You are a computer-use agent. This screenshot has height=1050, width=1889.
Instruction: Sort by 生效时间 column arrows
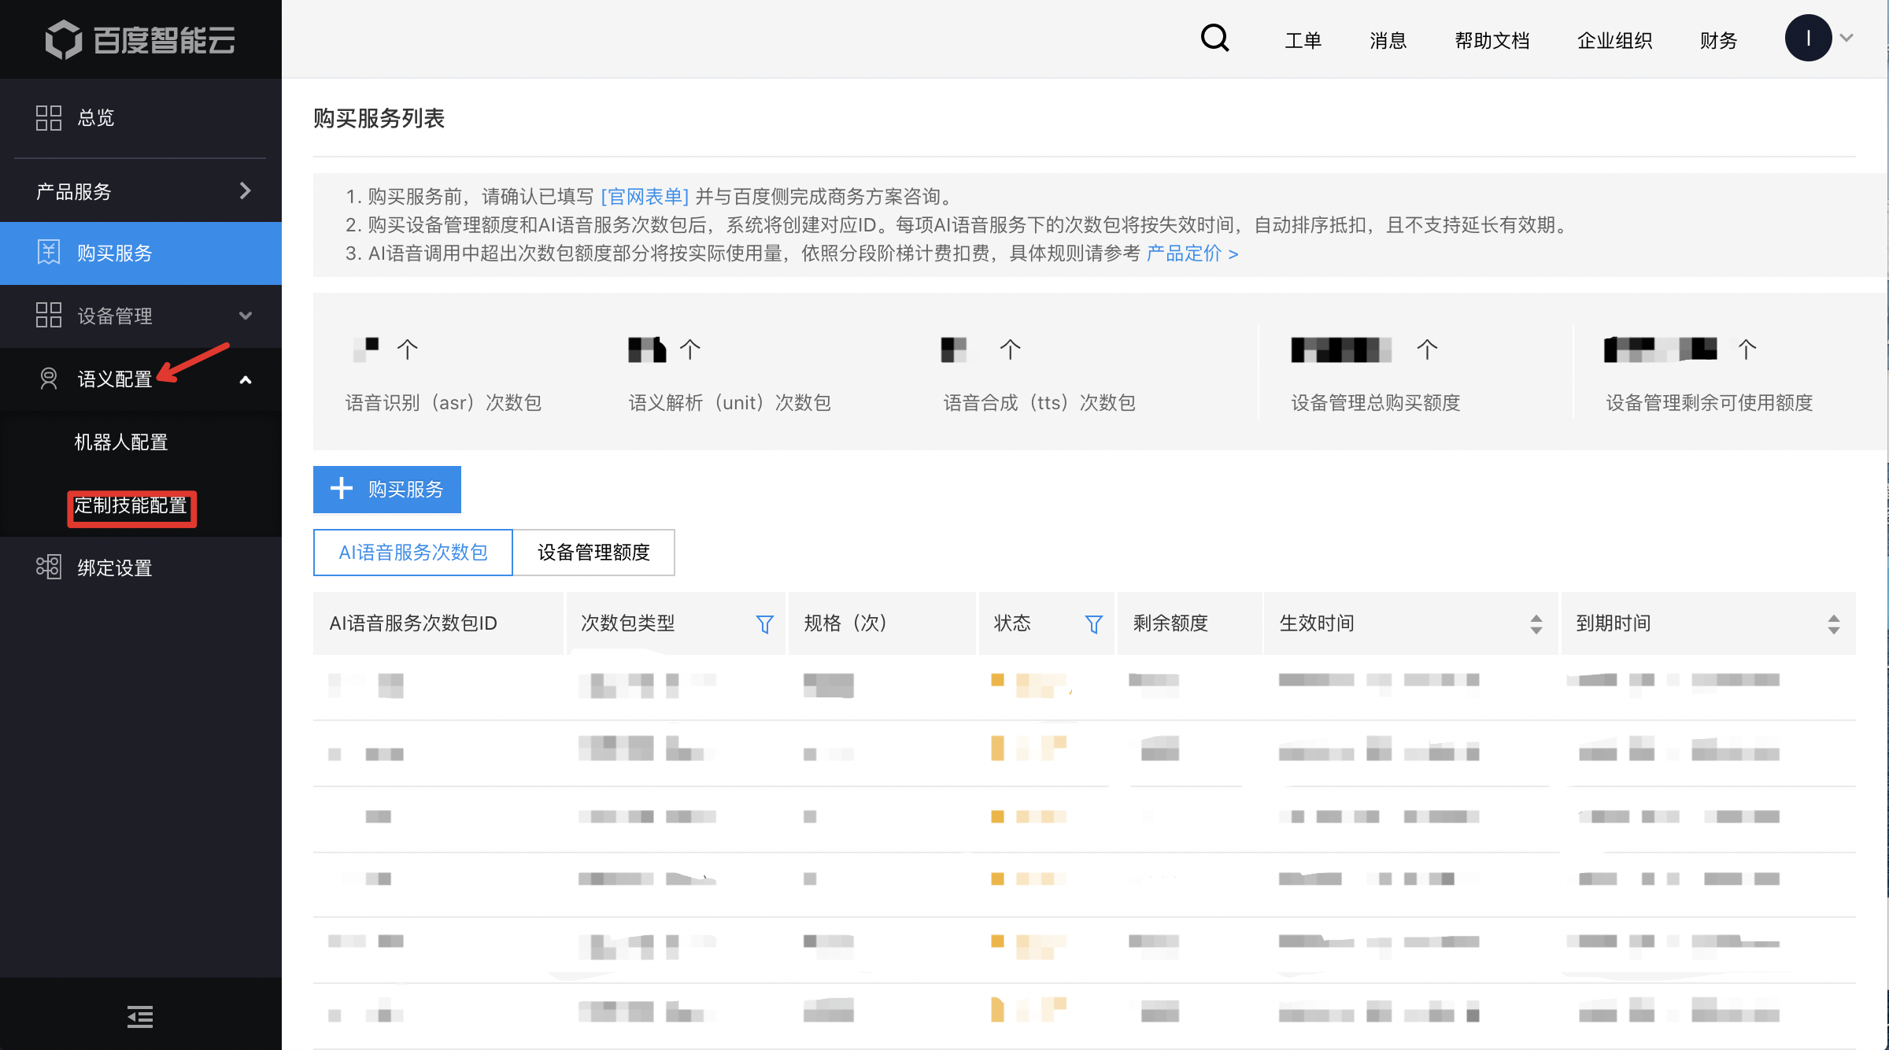click(x=1536, y=624)
